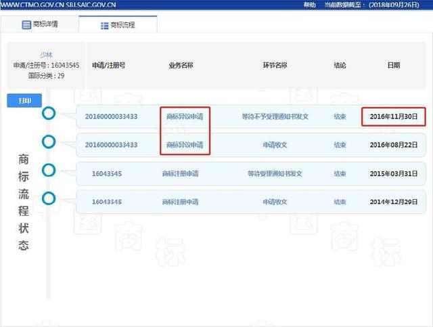
Task: Click the trademark name 少林
Action: (x=46, y=55)
